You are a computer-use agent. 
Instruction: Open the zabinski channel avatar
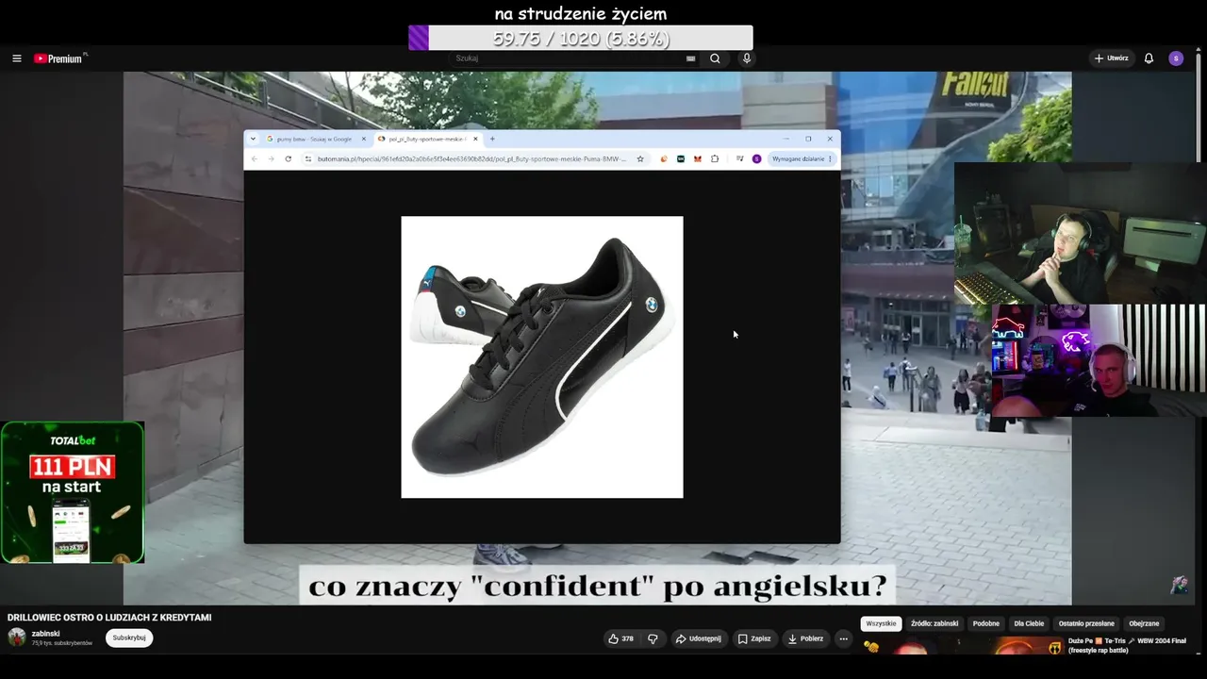pos(17,638)
